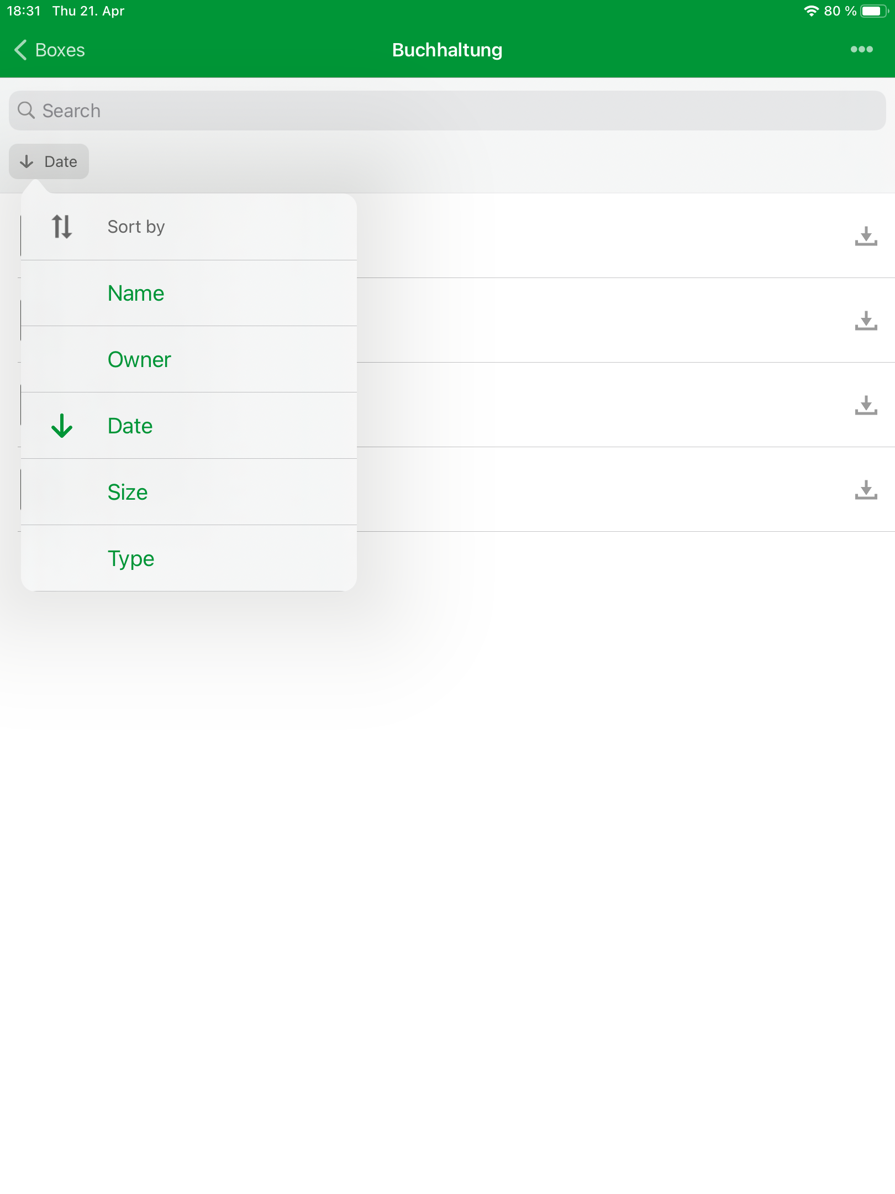Tap the Wi-Fi status icon
895x1194 pixels.
pos(811,11)
